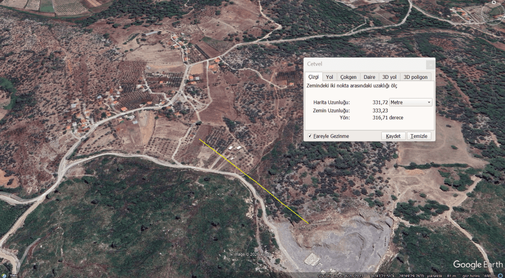505x278 pixels.
Task: Open the Metre unit dropdown
Action: tap(411, 103)
